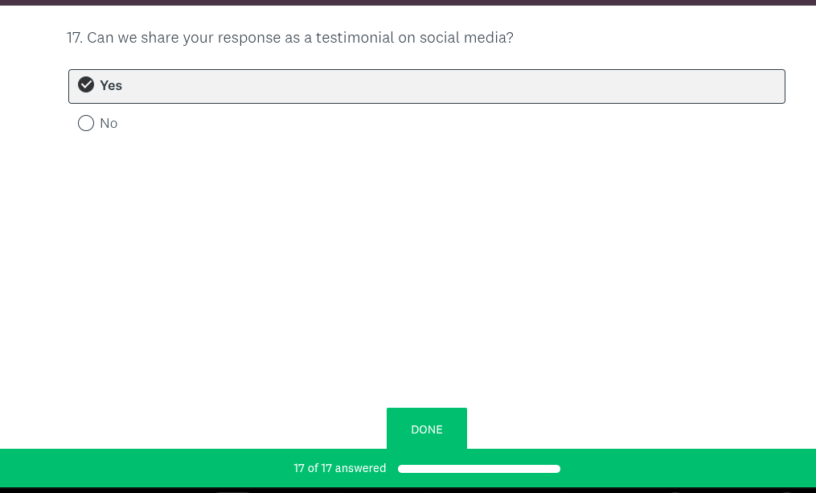Click empty space inside the Yes option box
This screenshot has height=493, width=816.
point(450,86)
